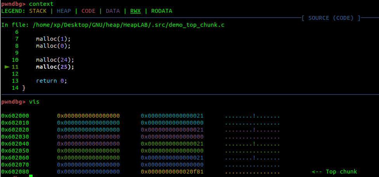The image size is (379, 177).
Task: Click the malloc(24) statement on line 10
Action: tap(55, 60)
